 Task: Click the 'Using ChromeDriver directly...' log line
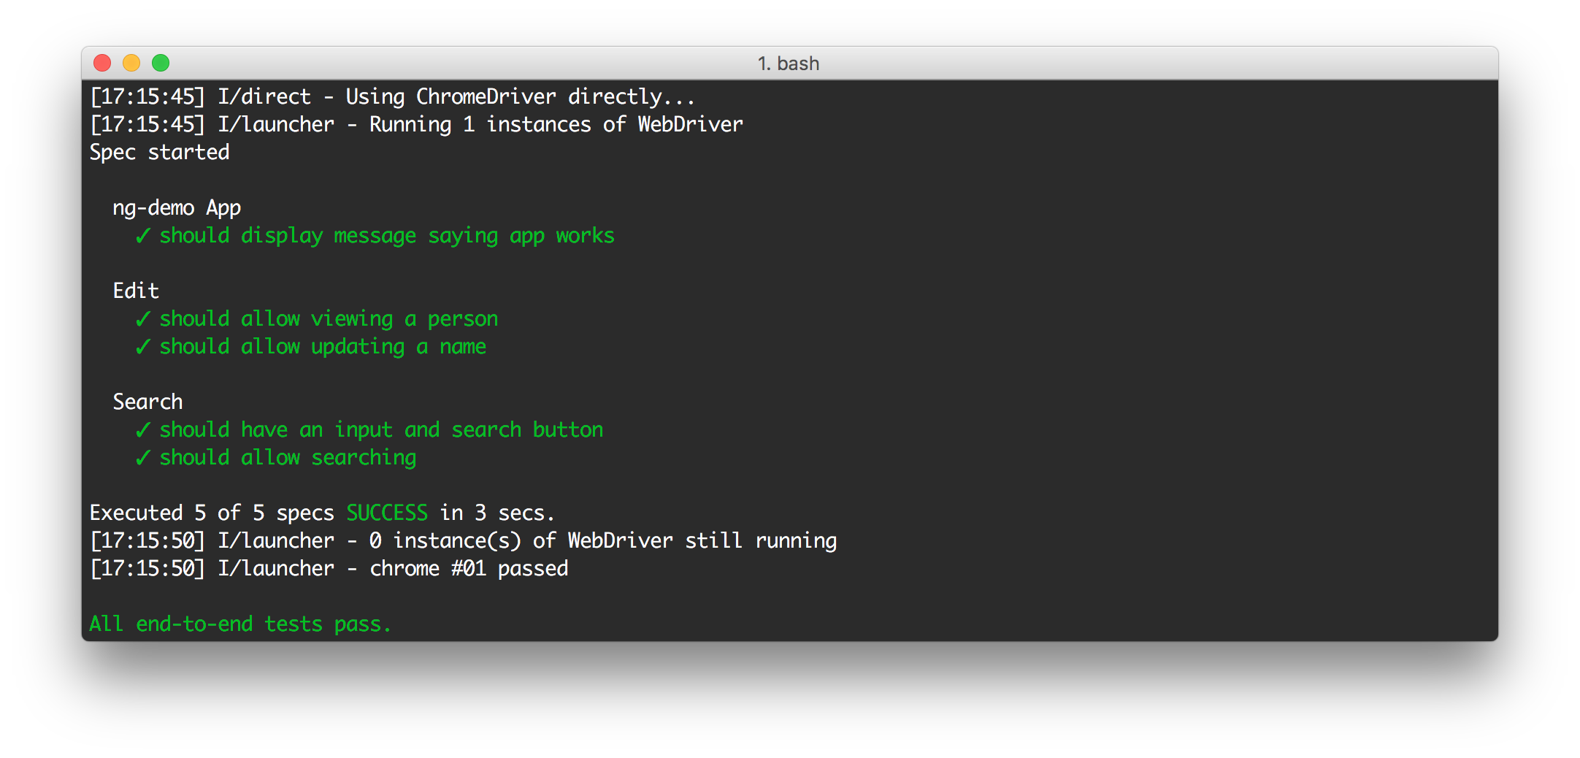[x=392, y=97]
